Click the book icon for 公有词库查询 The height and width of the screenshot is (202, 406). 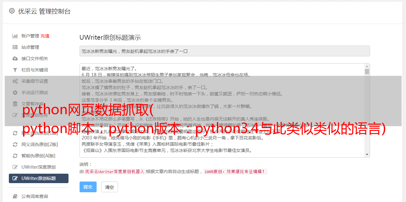point(15,196)
